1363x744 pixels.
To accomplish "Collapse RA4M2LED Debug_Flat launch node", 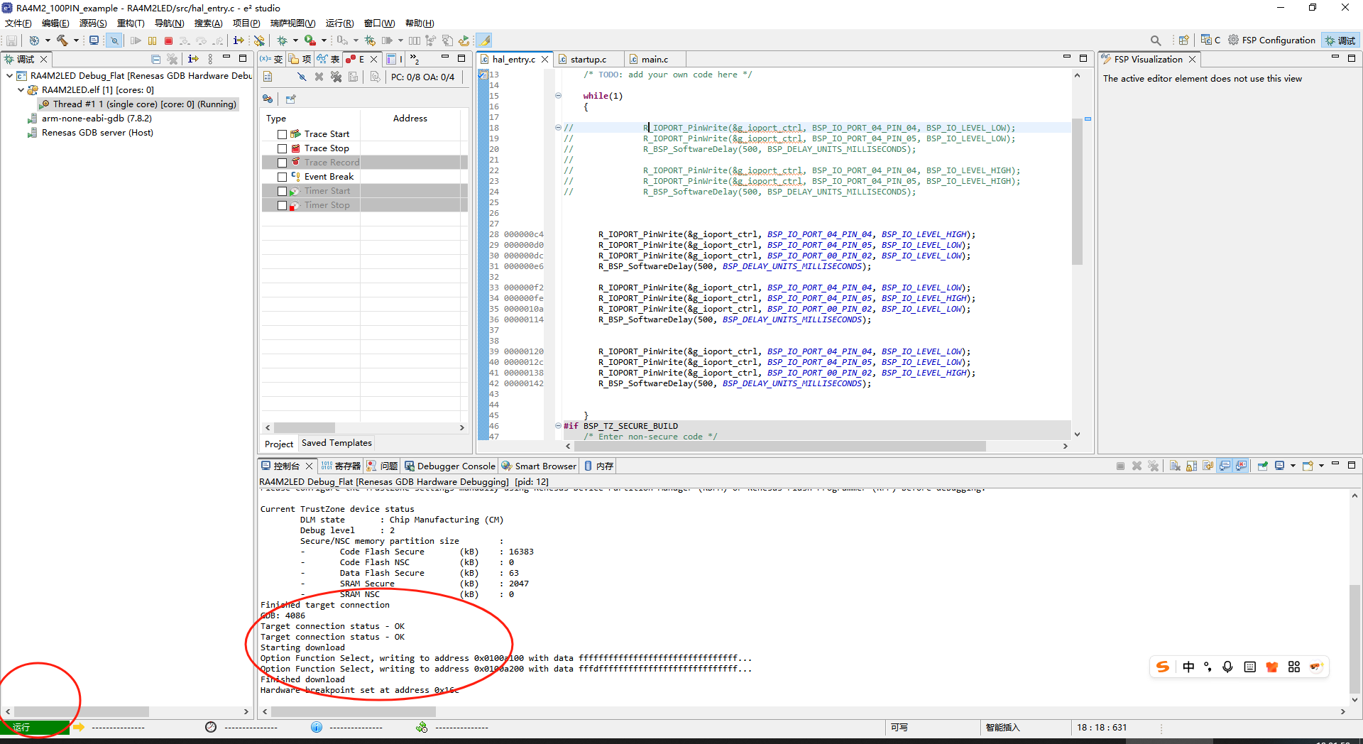I will tap(9, 75).
